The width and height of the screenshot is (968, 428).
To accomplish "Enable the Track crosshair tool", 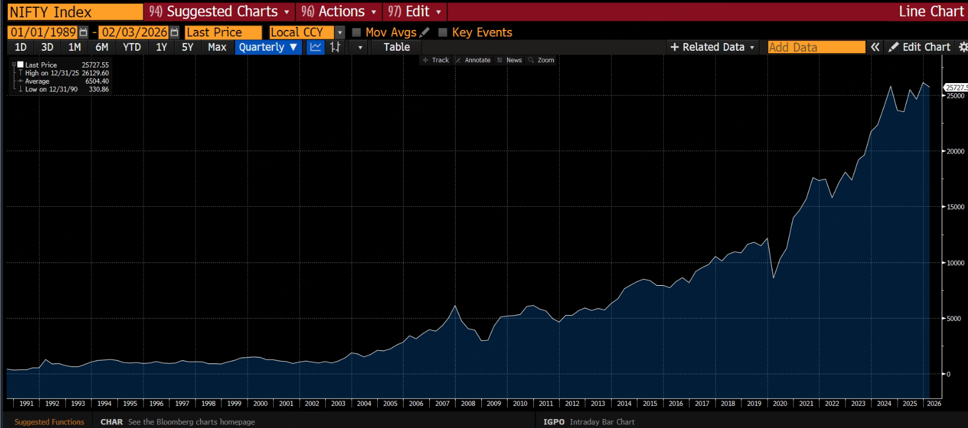I will pos(436,60).
